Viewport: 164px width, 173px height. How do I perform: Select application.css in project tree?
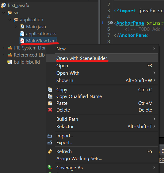point(41,34)
